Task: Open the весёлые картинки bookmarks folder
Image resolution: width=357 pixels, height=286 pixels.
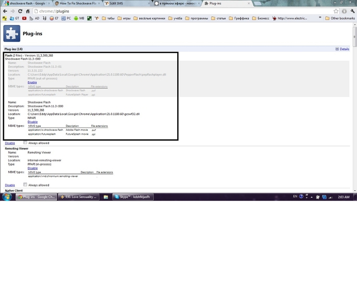Action: (149, 18)
